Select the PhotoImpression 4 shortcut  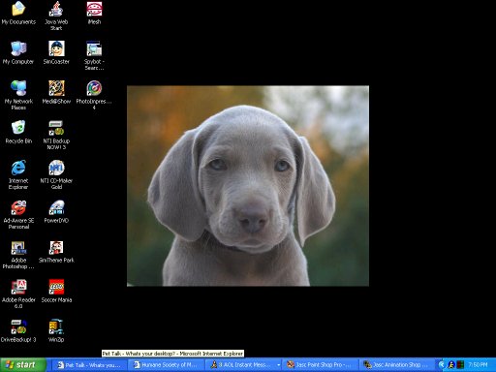94,95
